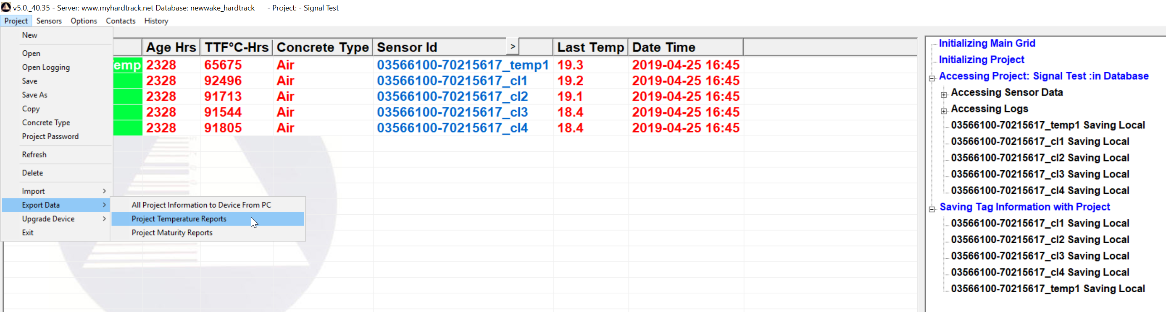Expand the Import submenu

coord(57,192)
